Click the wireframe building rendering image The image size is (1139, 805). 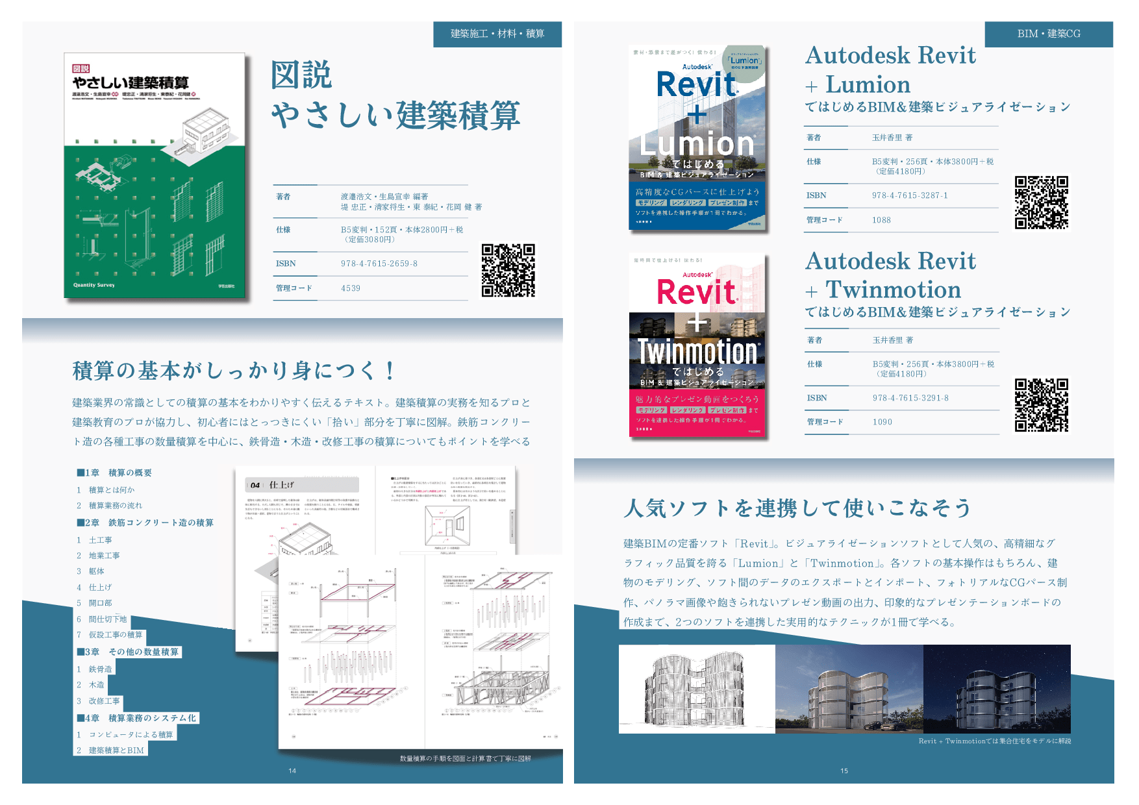[697, 689]
